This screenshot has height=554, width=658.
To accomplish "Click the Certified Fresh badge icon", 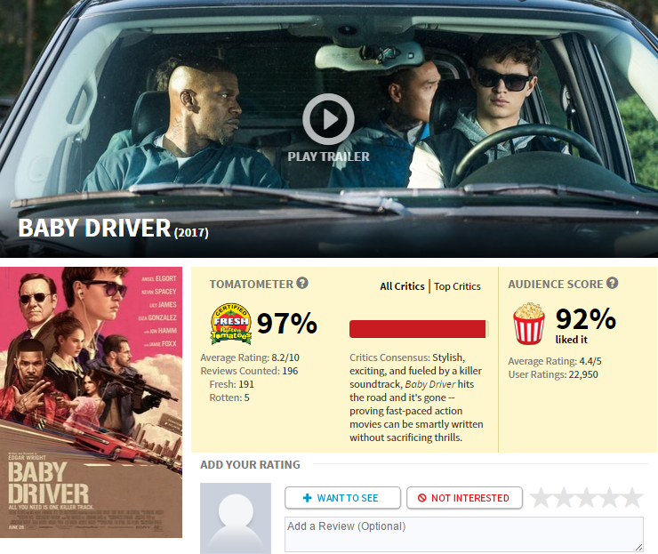I will 231,324.
